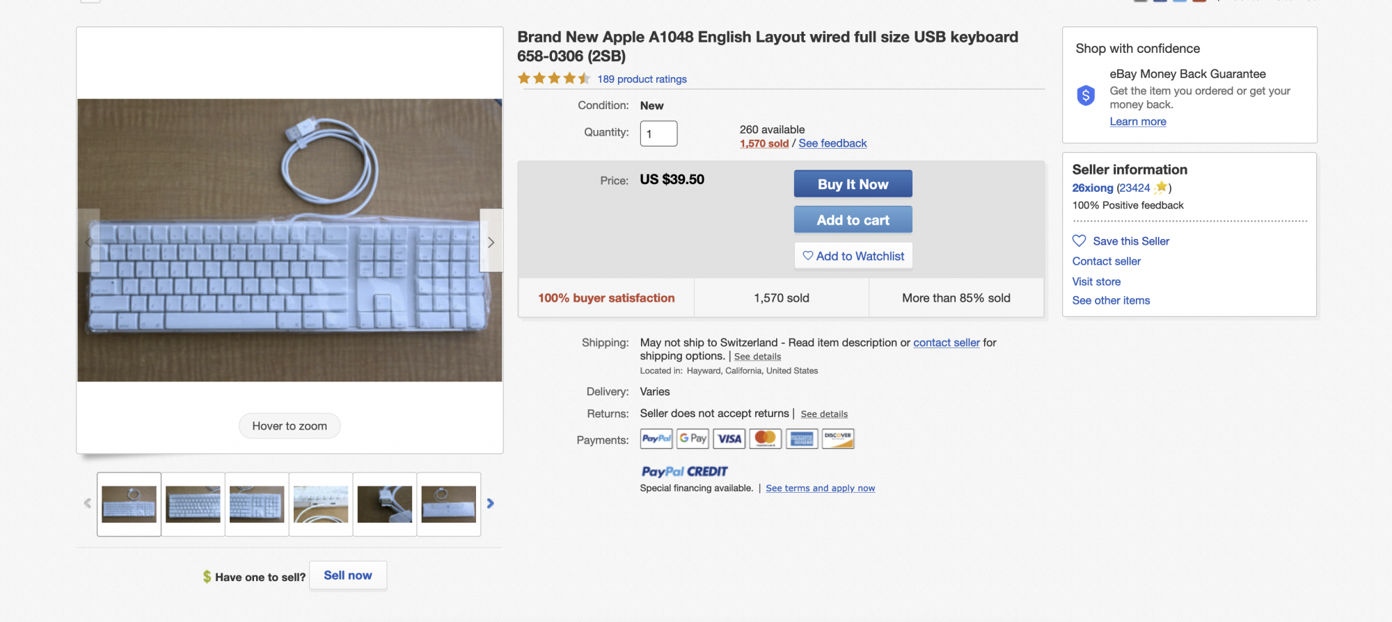Go back with thumbnail carousel left arrow

tap(88, 503)
